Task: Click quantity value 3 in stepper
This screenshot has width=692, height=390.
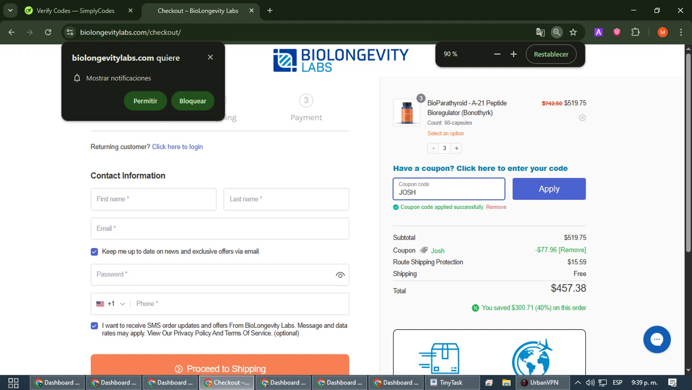Action: (x=445, y=148)
